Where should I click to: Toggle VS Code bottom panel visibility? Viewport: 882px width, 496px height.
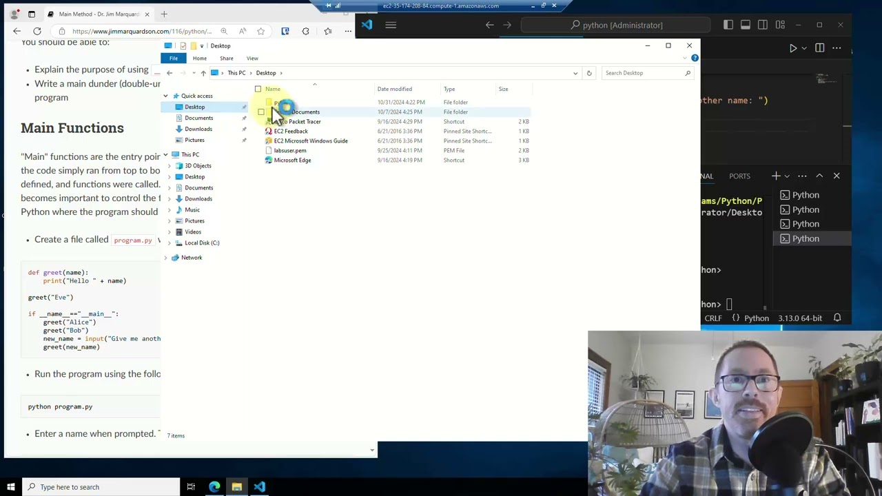(x=746, y=25)
